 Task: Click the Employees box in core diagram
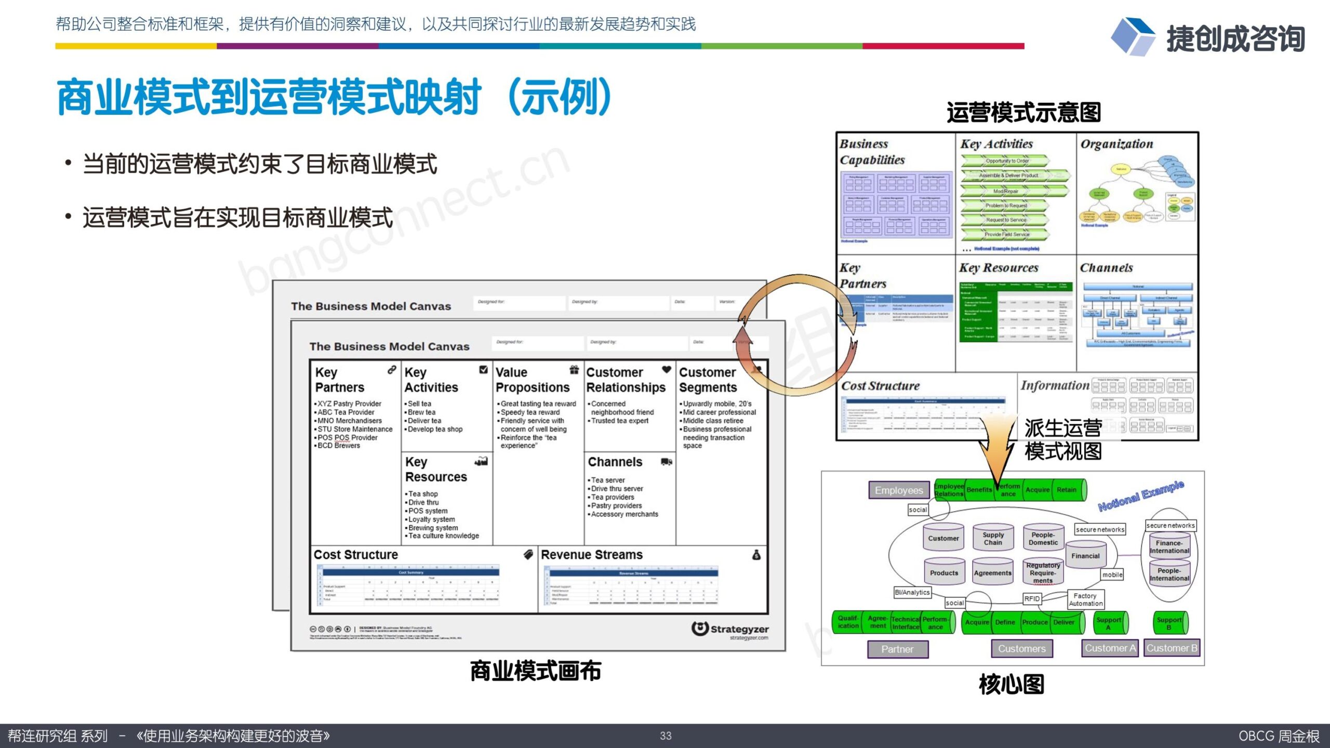[899, 490]
